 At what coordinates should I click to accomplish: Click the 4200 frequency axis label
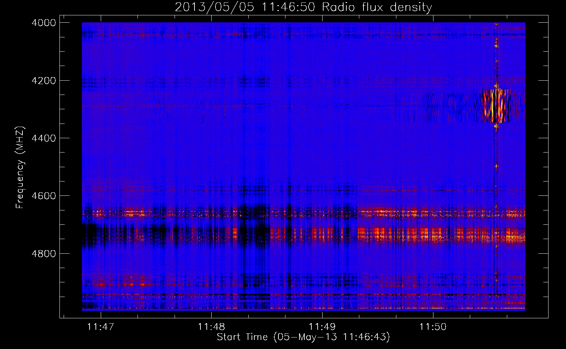(x=44, y=81)
